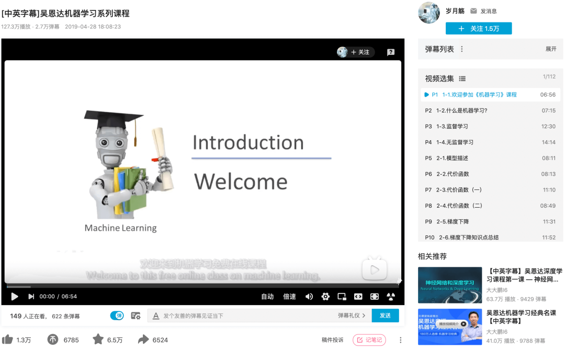The image size is (565, 350).
Task: Click the web fullscreen icon
Action: pyautogui.click(x=375, y=296)
